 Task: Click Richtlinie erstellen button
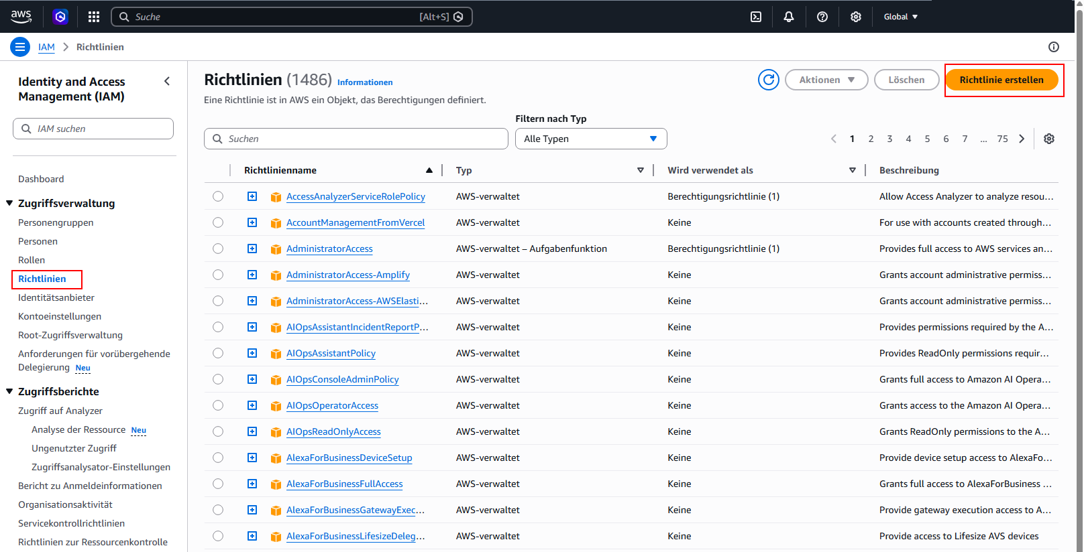(1001, 80)
